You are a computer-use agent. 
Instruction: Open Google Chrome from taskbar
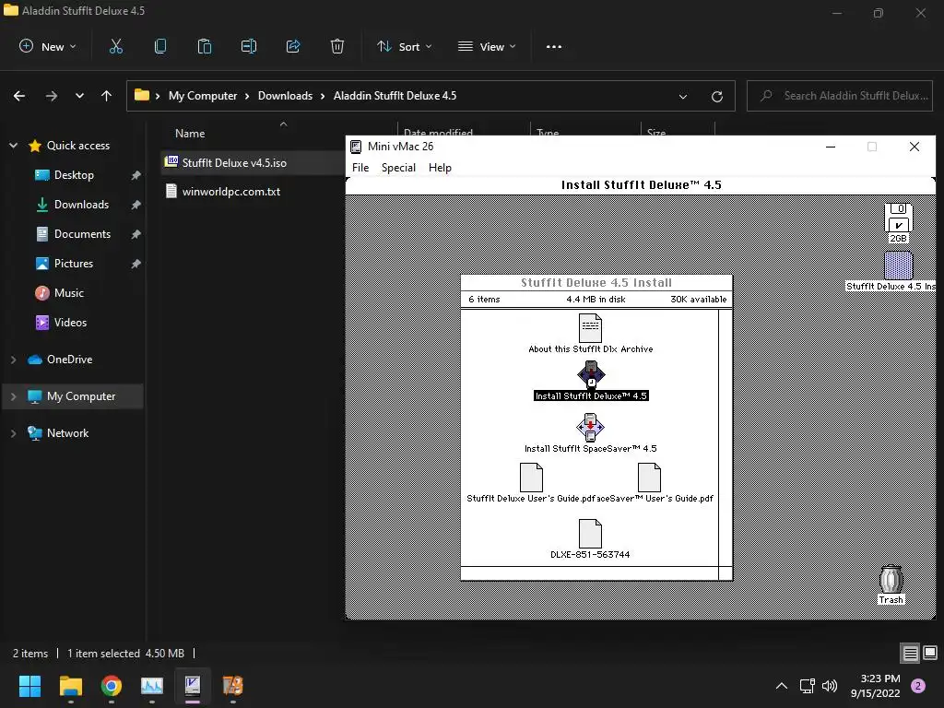tap(112, 686)
